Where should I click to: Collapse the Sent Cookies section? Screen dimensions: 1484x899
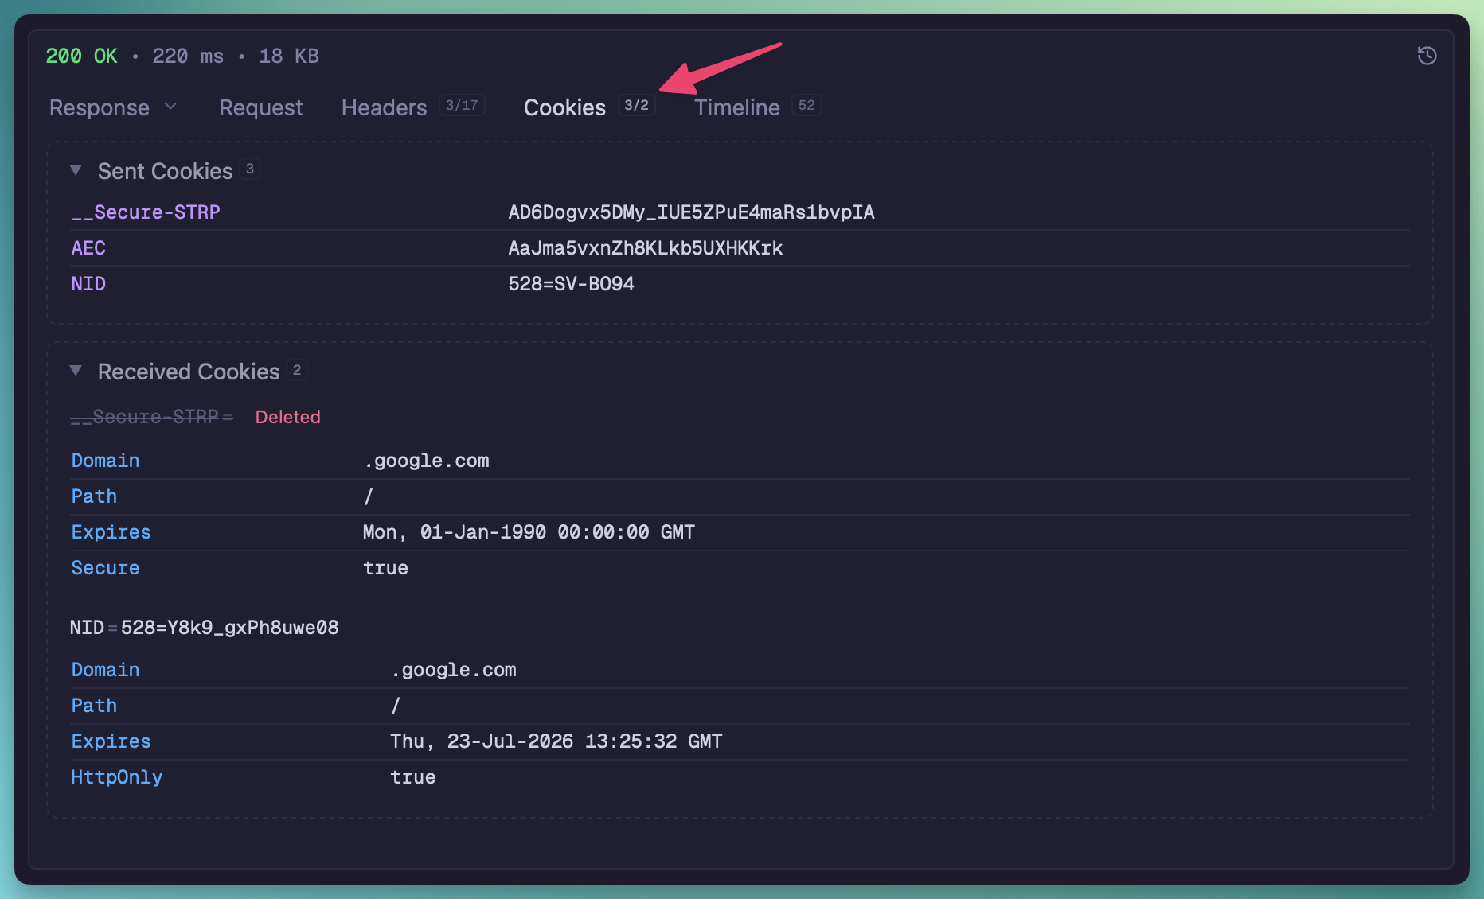[x=76, y=170]
